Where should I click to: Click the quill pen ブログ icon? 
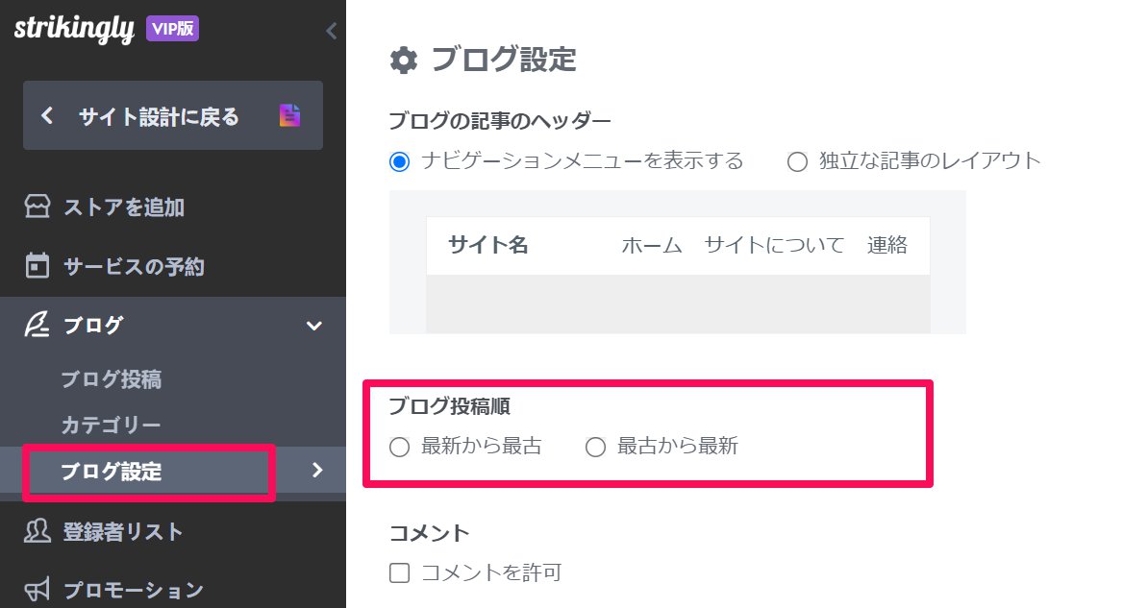(37, 324)
